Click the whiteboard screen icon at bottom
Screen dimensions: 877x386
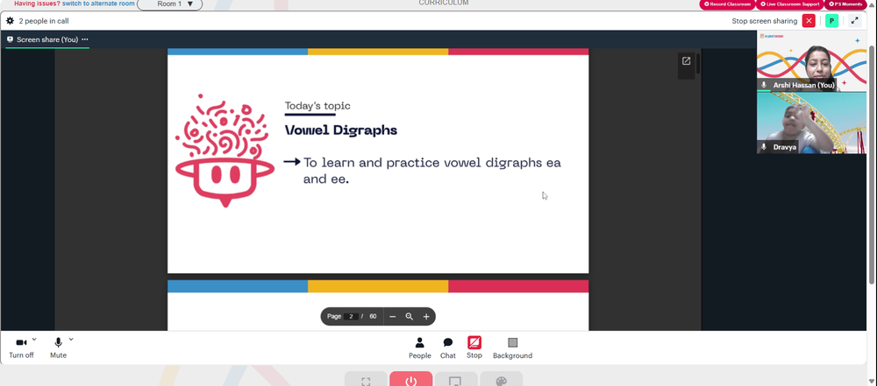point(456,381)
